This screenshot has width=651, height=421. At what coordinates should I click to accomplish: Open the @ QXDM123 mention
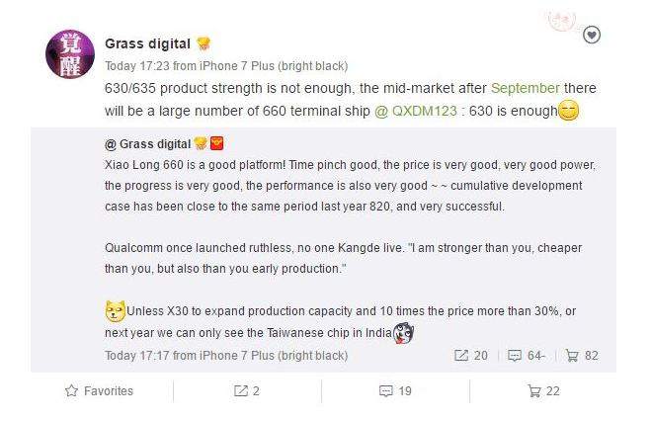[416, 111]
